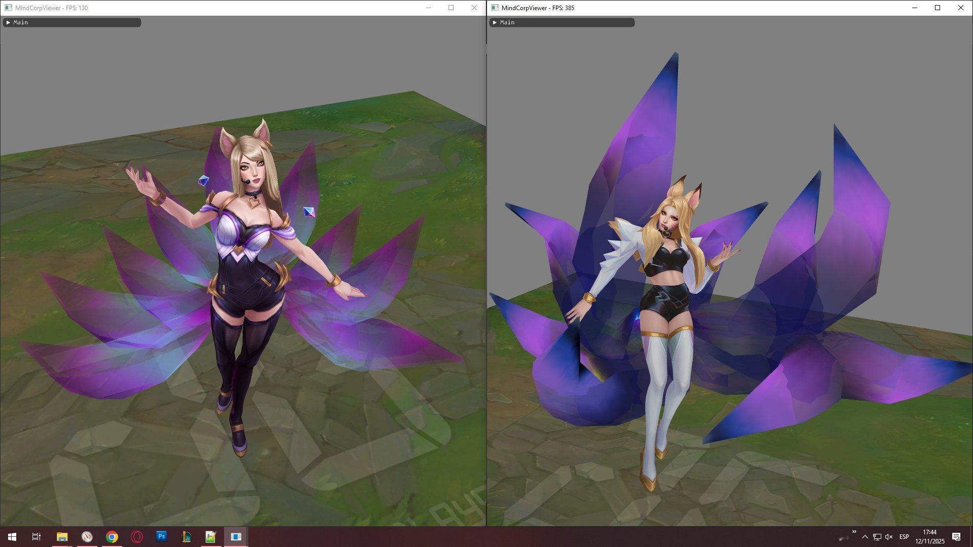
Task: Launch Google Chrome from the taskbar
Action: (x=112, y=537)
